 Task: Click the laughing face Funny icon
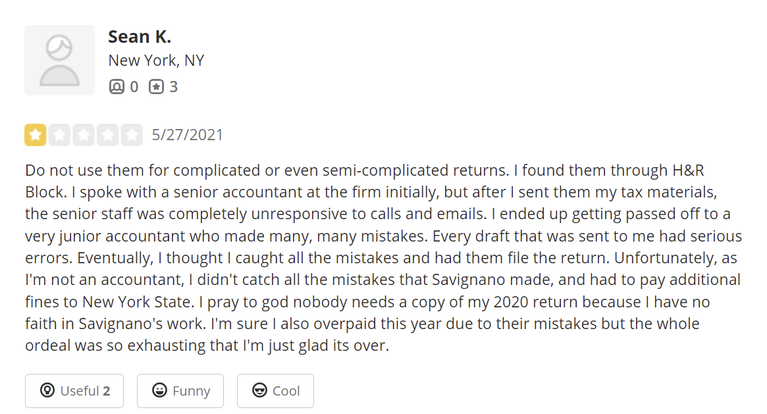point(159,391)
